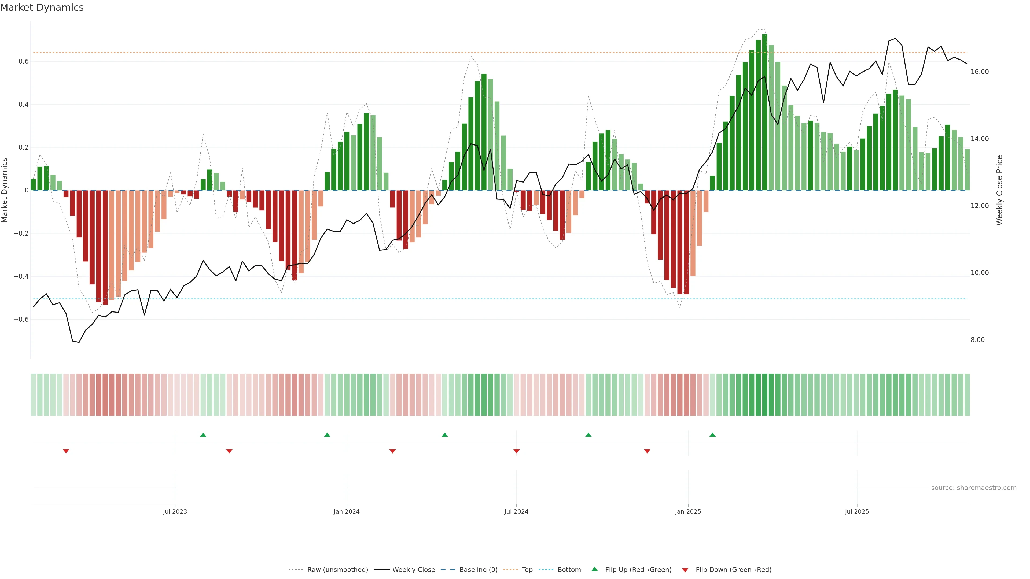1030x579 pixels.
Task: Click the Weekly Close Price axis title
Action: pyautogui.click(x=999, y=190)
